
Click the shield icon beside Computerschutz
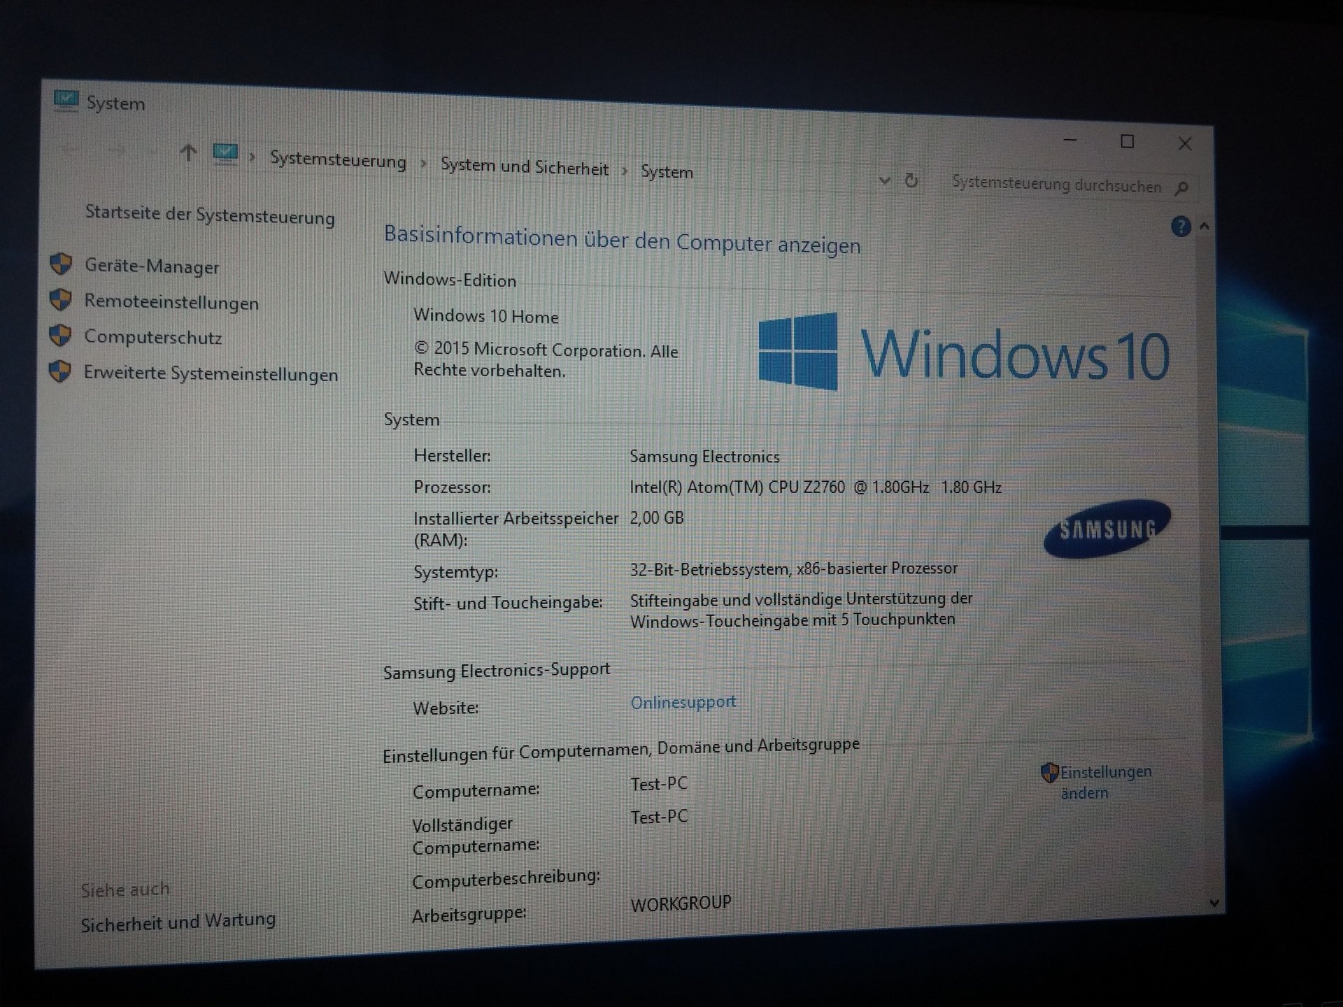(x=61, y=335)
